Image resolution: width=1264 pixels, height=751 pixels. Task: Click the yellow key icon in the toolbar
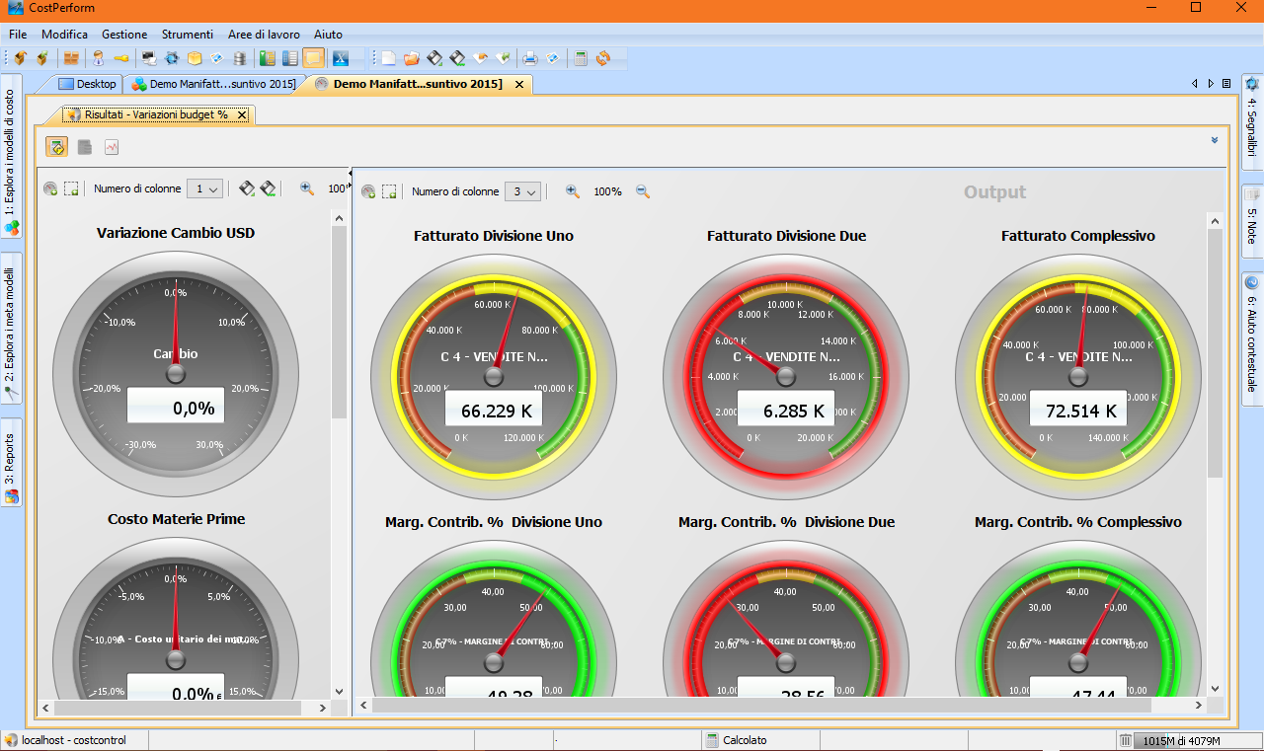[x=120, y=58]
